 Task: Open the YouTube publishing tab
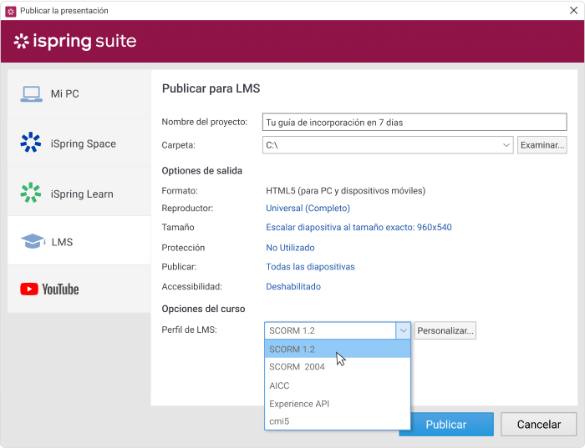79,289
